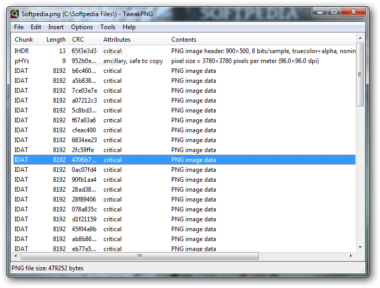Open the Edit menu
The image size is (380, 288).
36,27
